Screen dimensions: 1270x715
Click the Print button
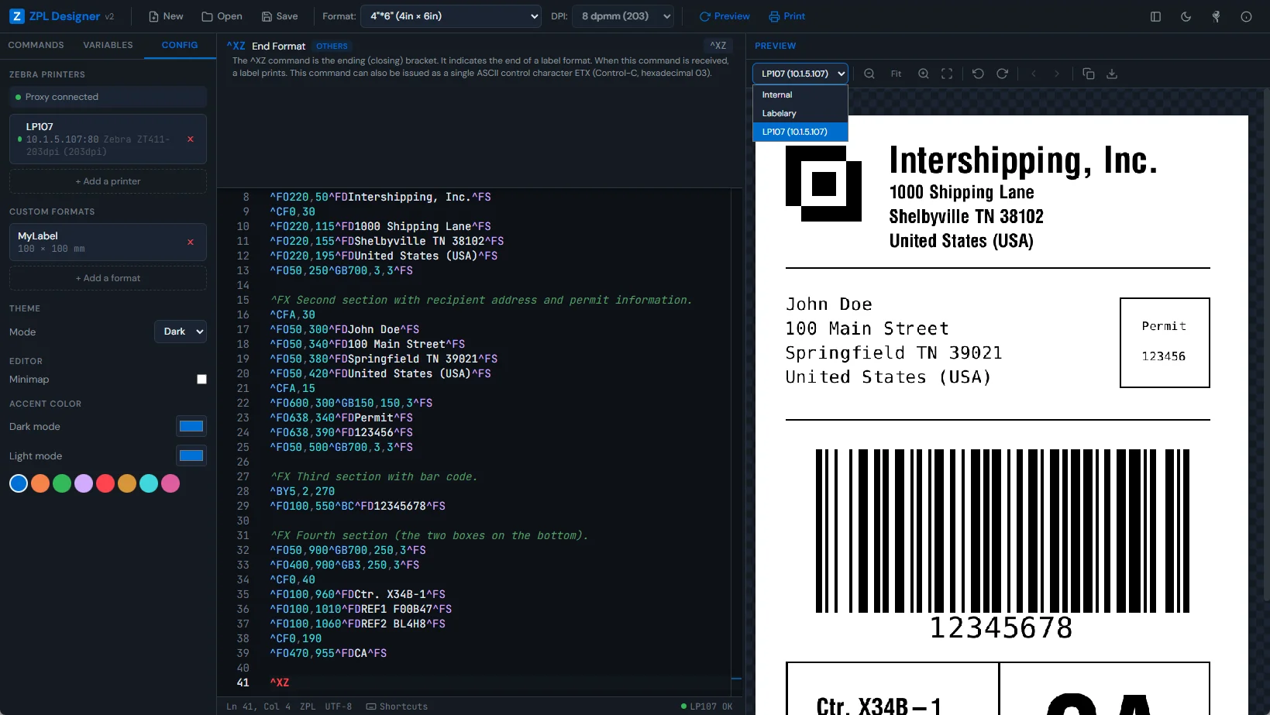[786, 16]
